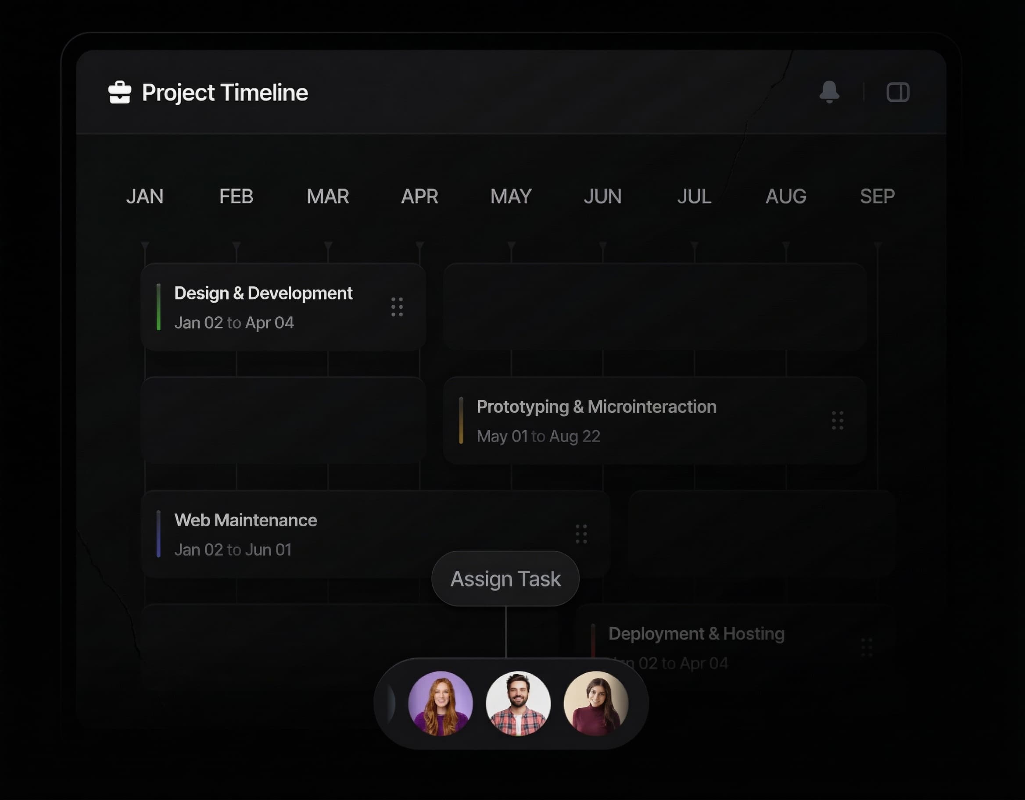Select the bearded man avatar
Screen dimensions: 1025x800
[x=518, y=704]
